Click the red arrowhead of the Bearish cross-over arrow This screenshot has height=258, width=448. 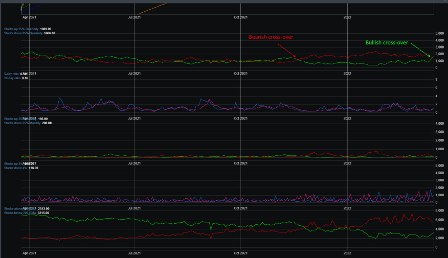pos(295,56)
